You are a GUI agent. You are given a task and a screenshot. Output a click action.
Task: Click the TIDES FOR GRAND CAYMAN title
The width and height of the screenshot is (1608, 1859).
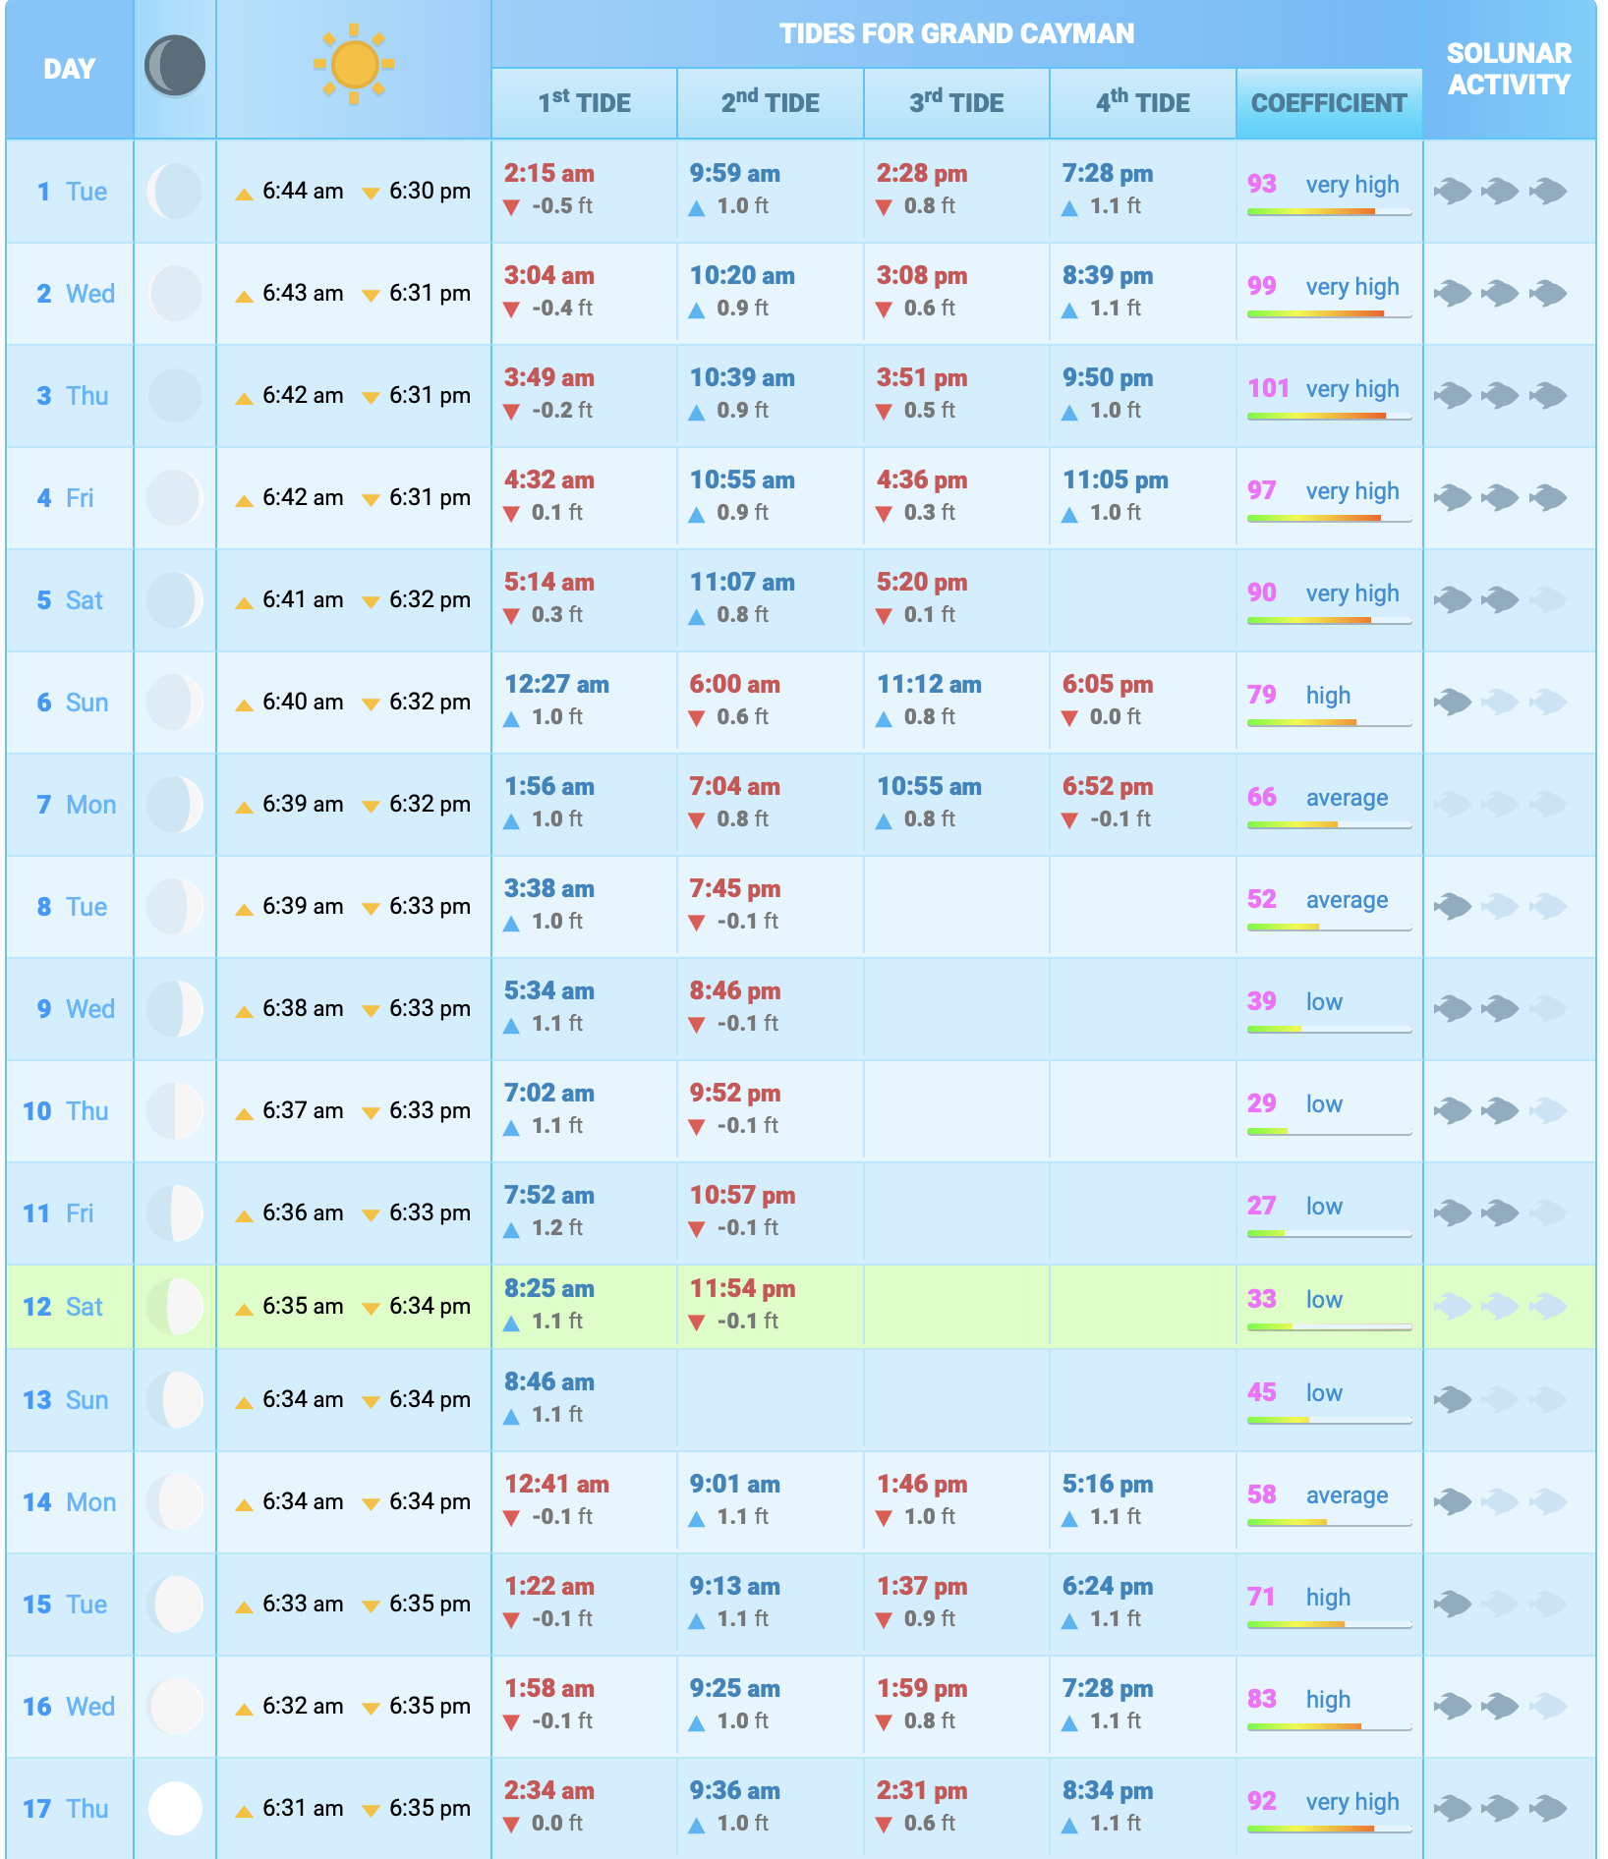click(x=956, y=34)
